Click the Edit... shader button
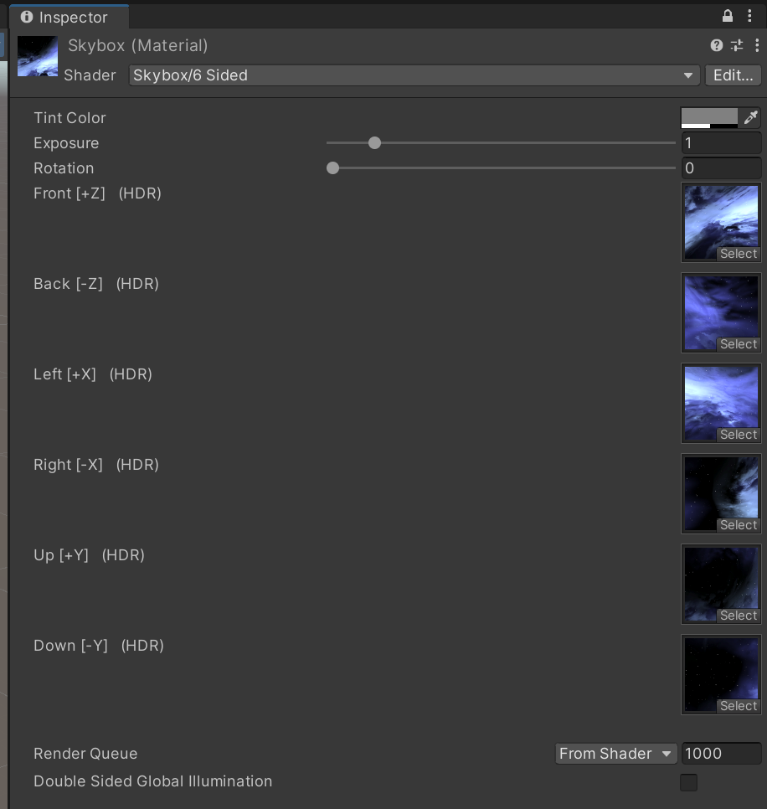This screenshot has width=767, height=809. [733, 75]
